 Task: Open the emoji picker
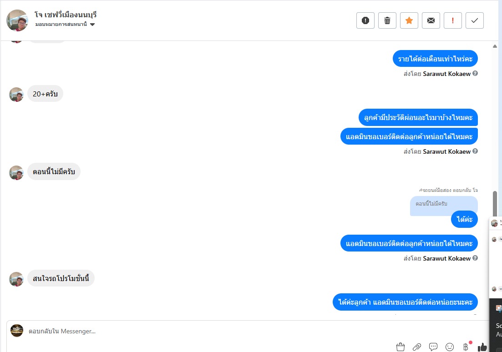[450, 347]
